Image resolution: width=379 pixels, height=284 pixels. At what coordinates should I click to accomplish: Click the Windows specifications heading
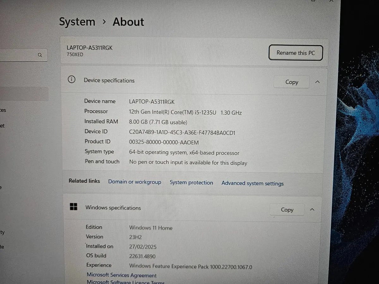click(113, 208)
